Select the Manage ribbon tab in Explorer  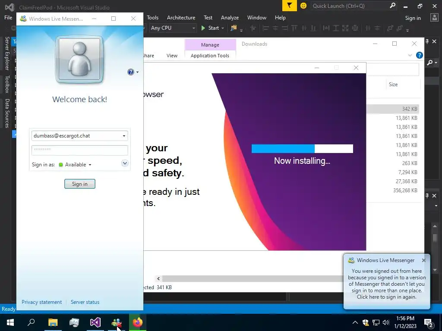click(210, 45)
